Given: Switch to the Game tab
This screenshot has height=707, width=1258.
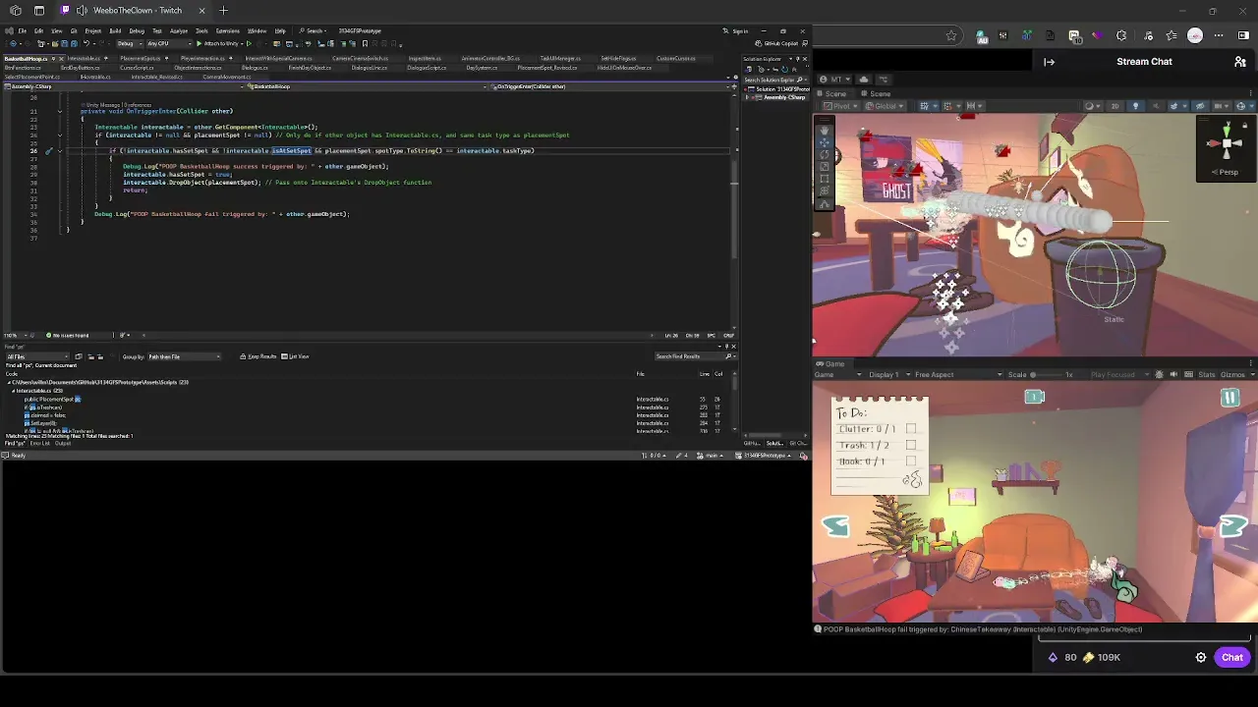Looking at the screenshot, I should click(829, 363).
